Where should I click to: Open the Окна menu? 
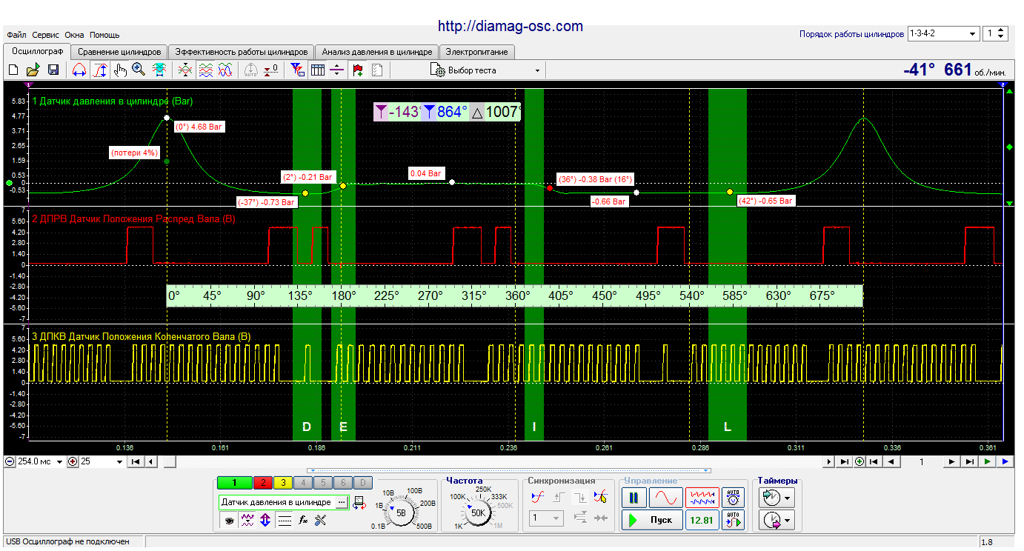point(74,35)
